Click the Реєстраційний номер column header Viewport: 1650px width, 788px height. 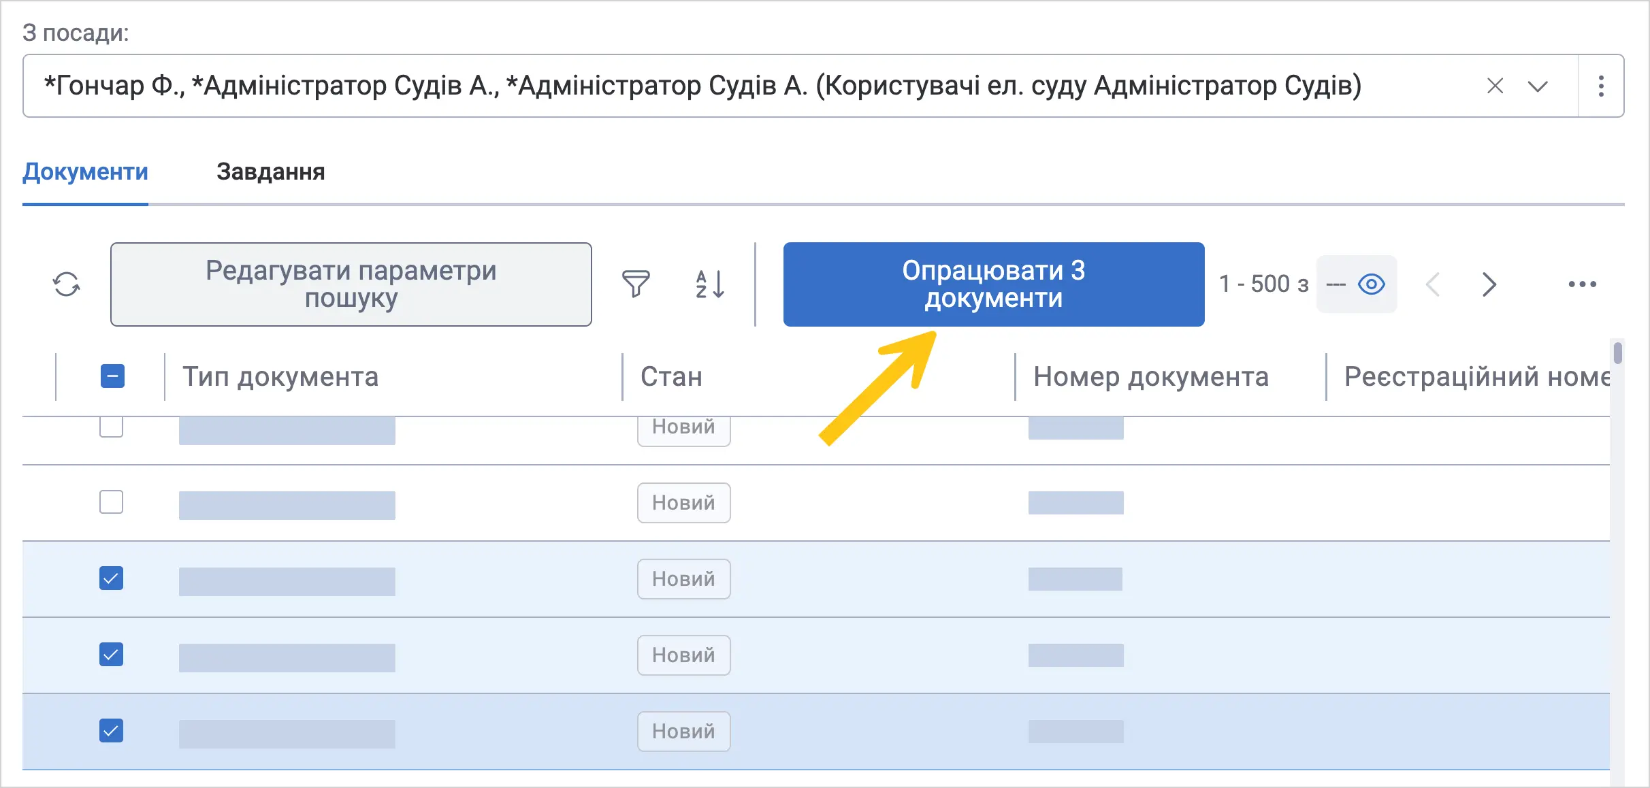[x=1476, y=376]
